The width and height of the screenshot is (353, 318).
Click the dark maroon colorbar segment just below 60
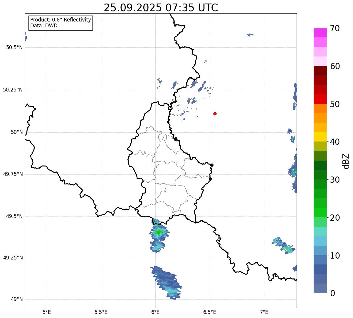[320, 71]
